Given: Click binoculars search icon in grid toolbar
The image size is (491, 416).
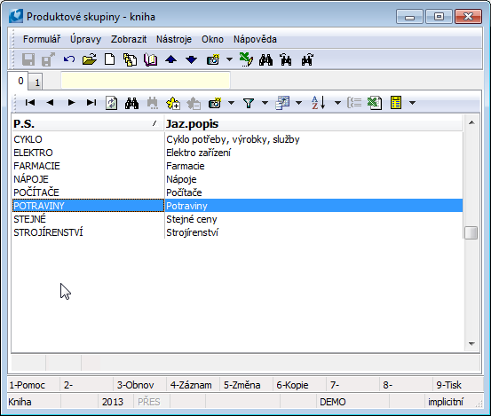Looking at the screenshot, I should pyautogui.click(x=131, y=103).
